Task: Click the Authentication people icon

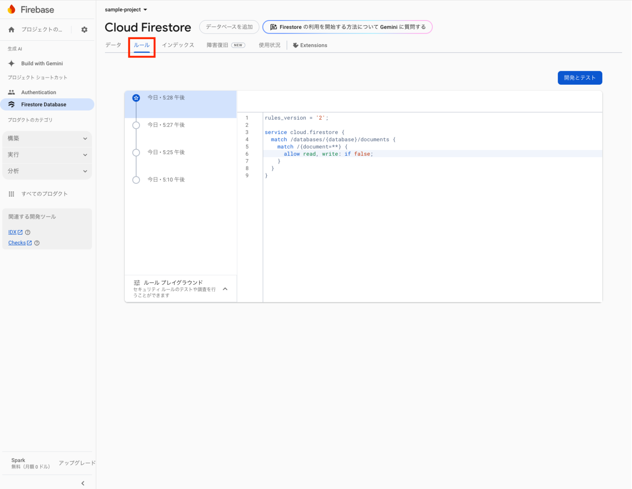Action: point(12,92)
